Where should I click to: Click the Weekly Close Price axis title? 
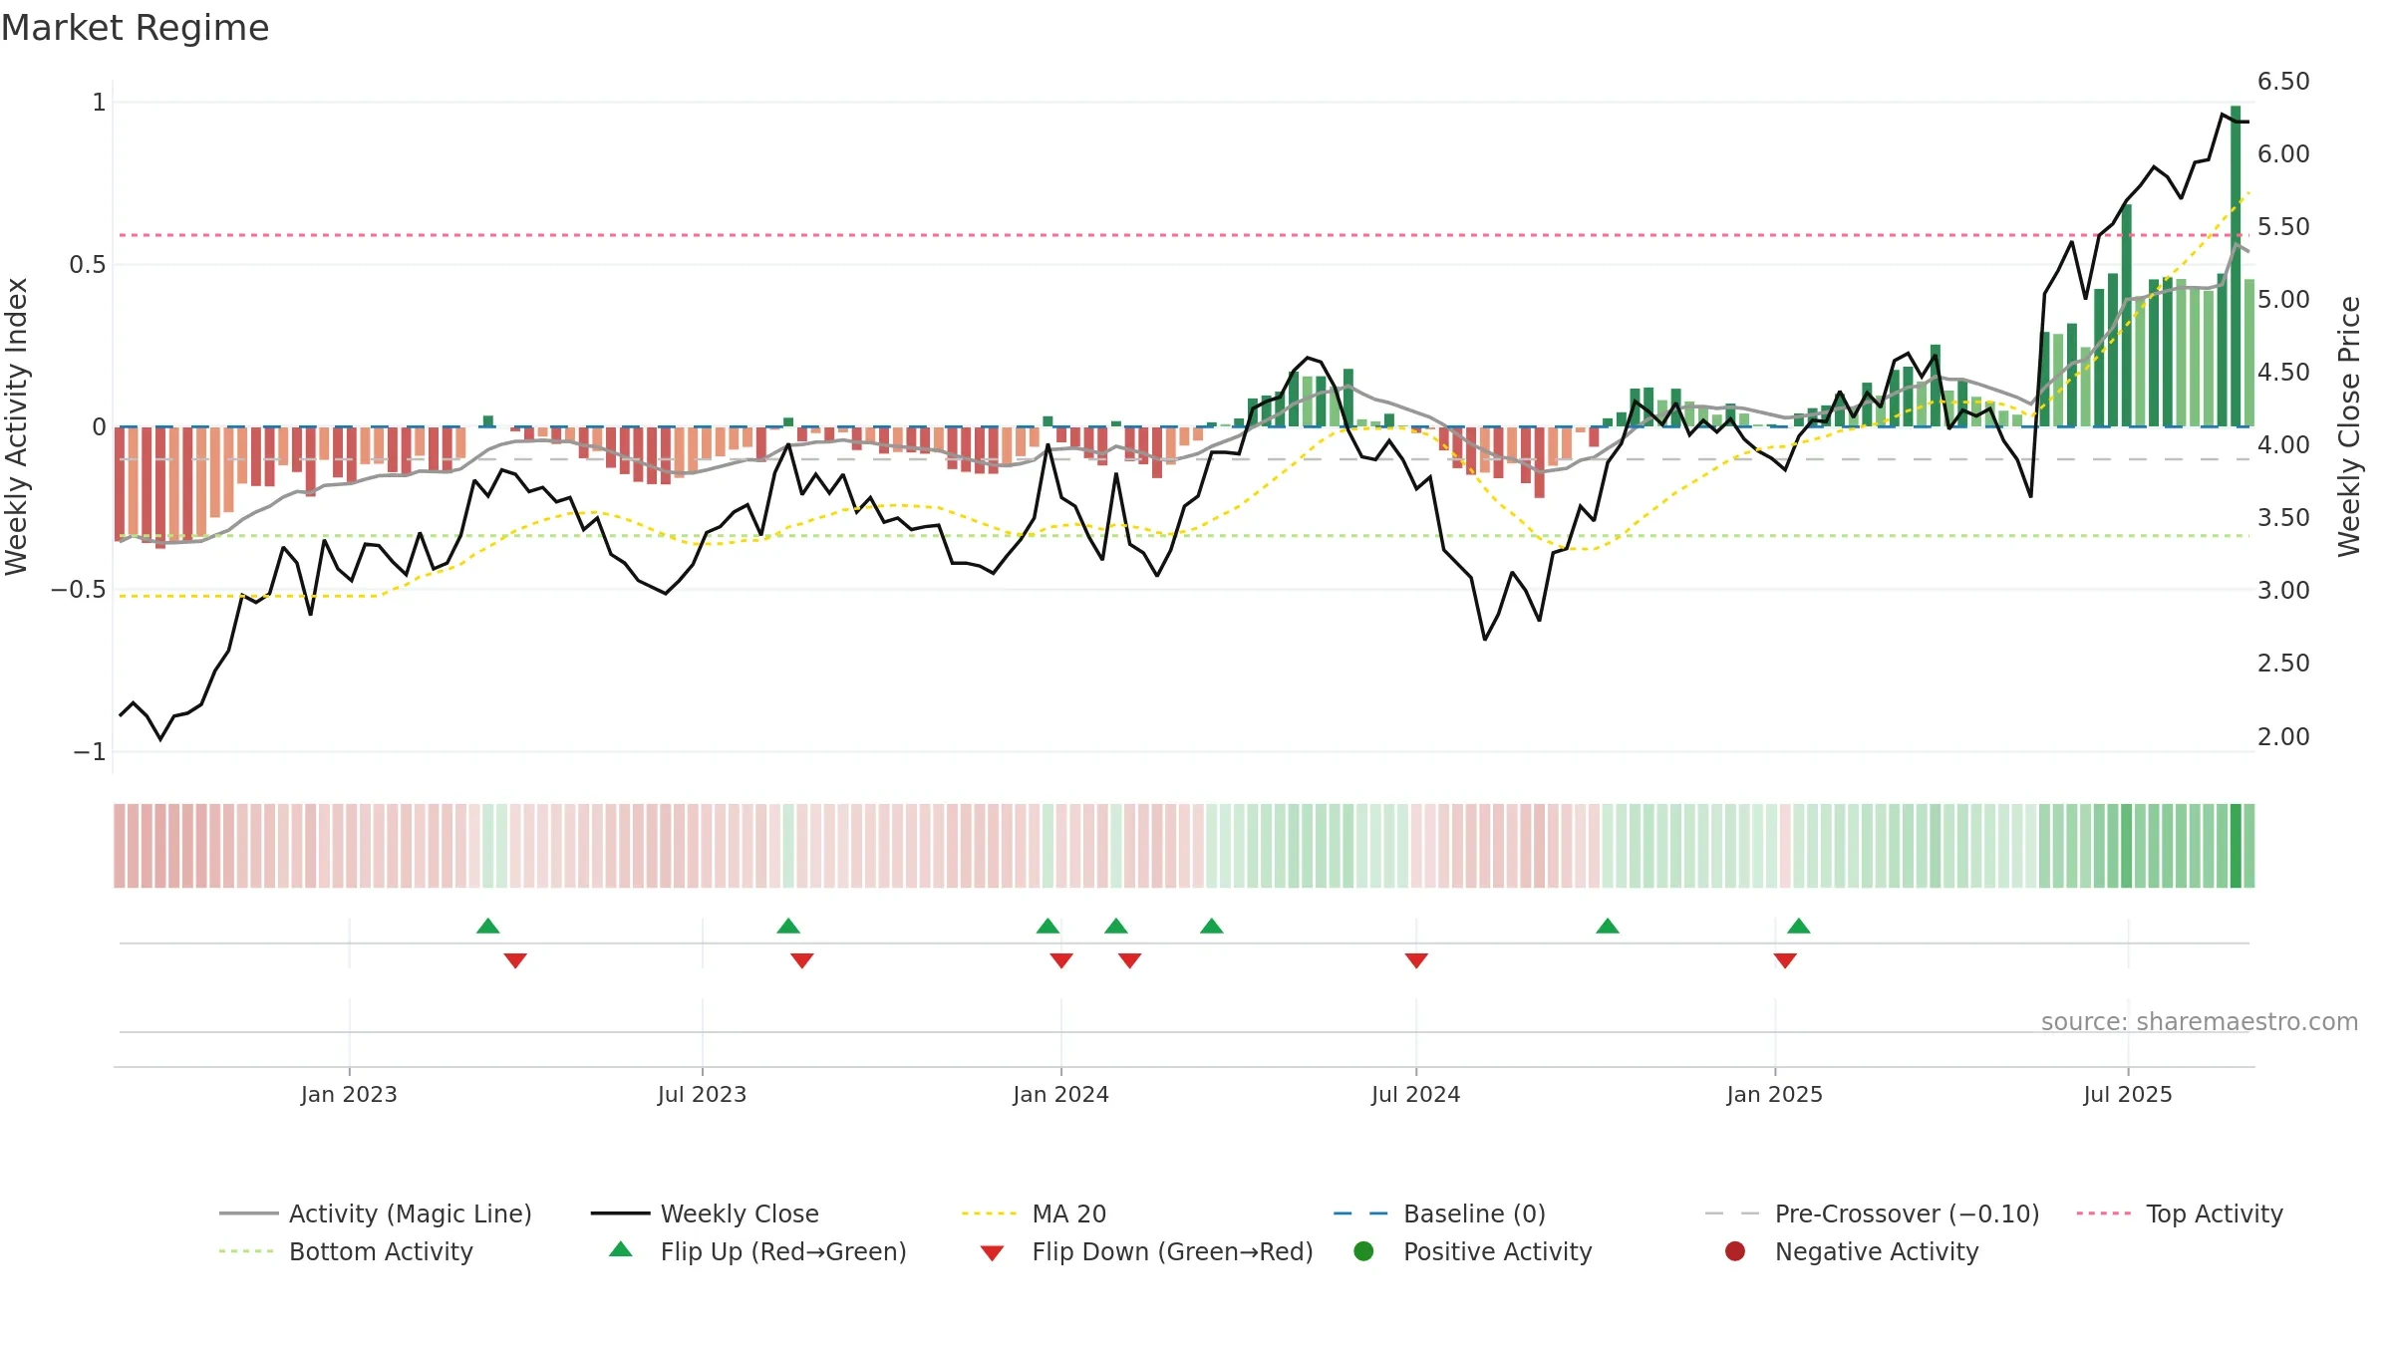pyautogui.click(x=2349, y=426)
